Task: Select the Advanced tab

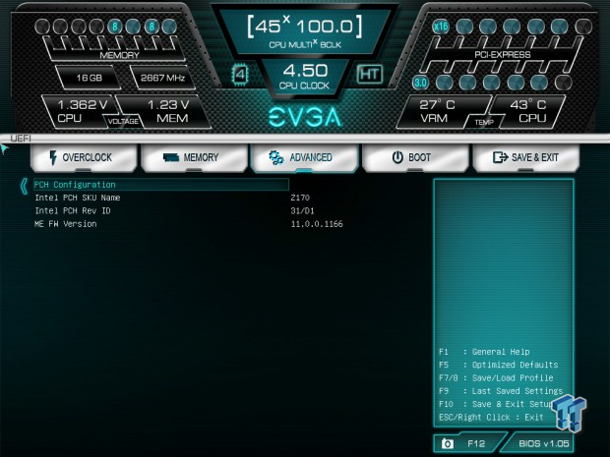Action: point(305,157)
